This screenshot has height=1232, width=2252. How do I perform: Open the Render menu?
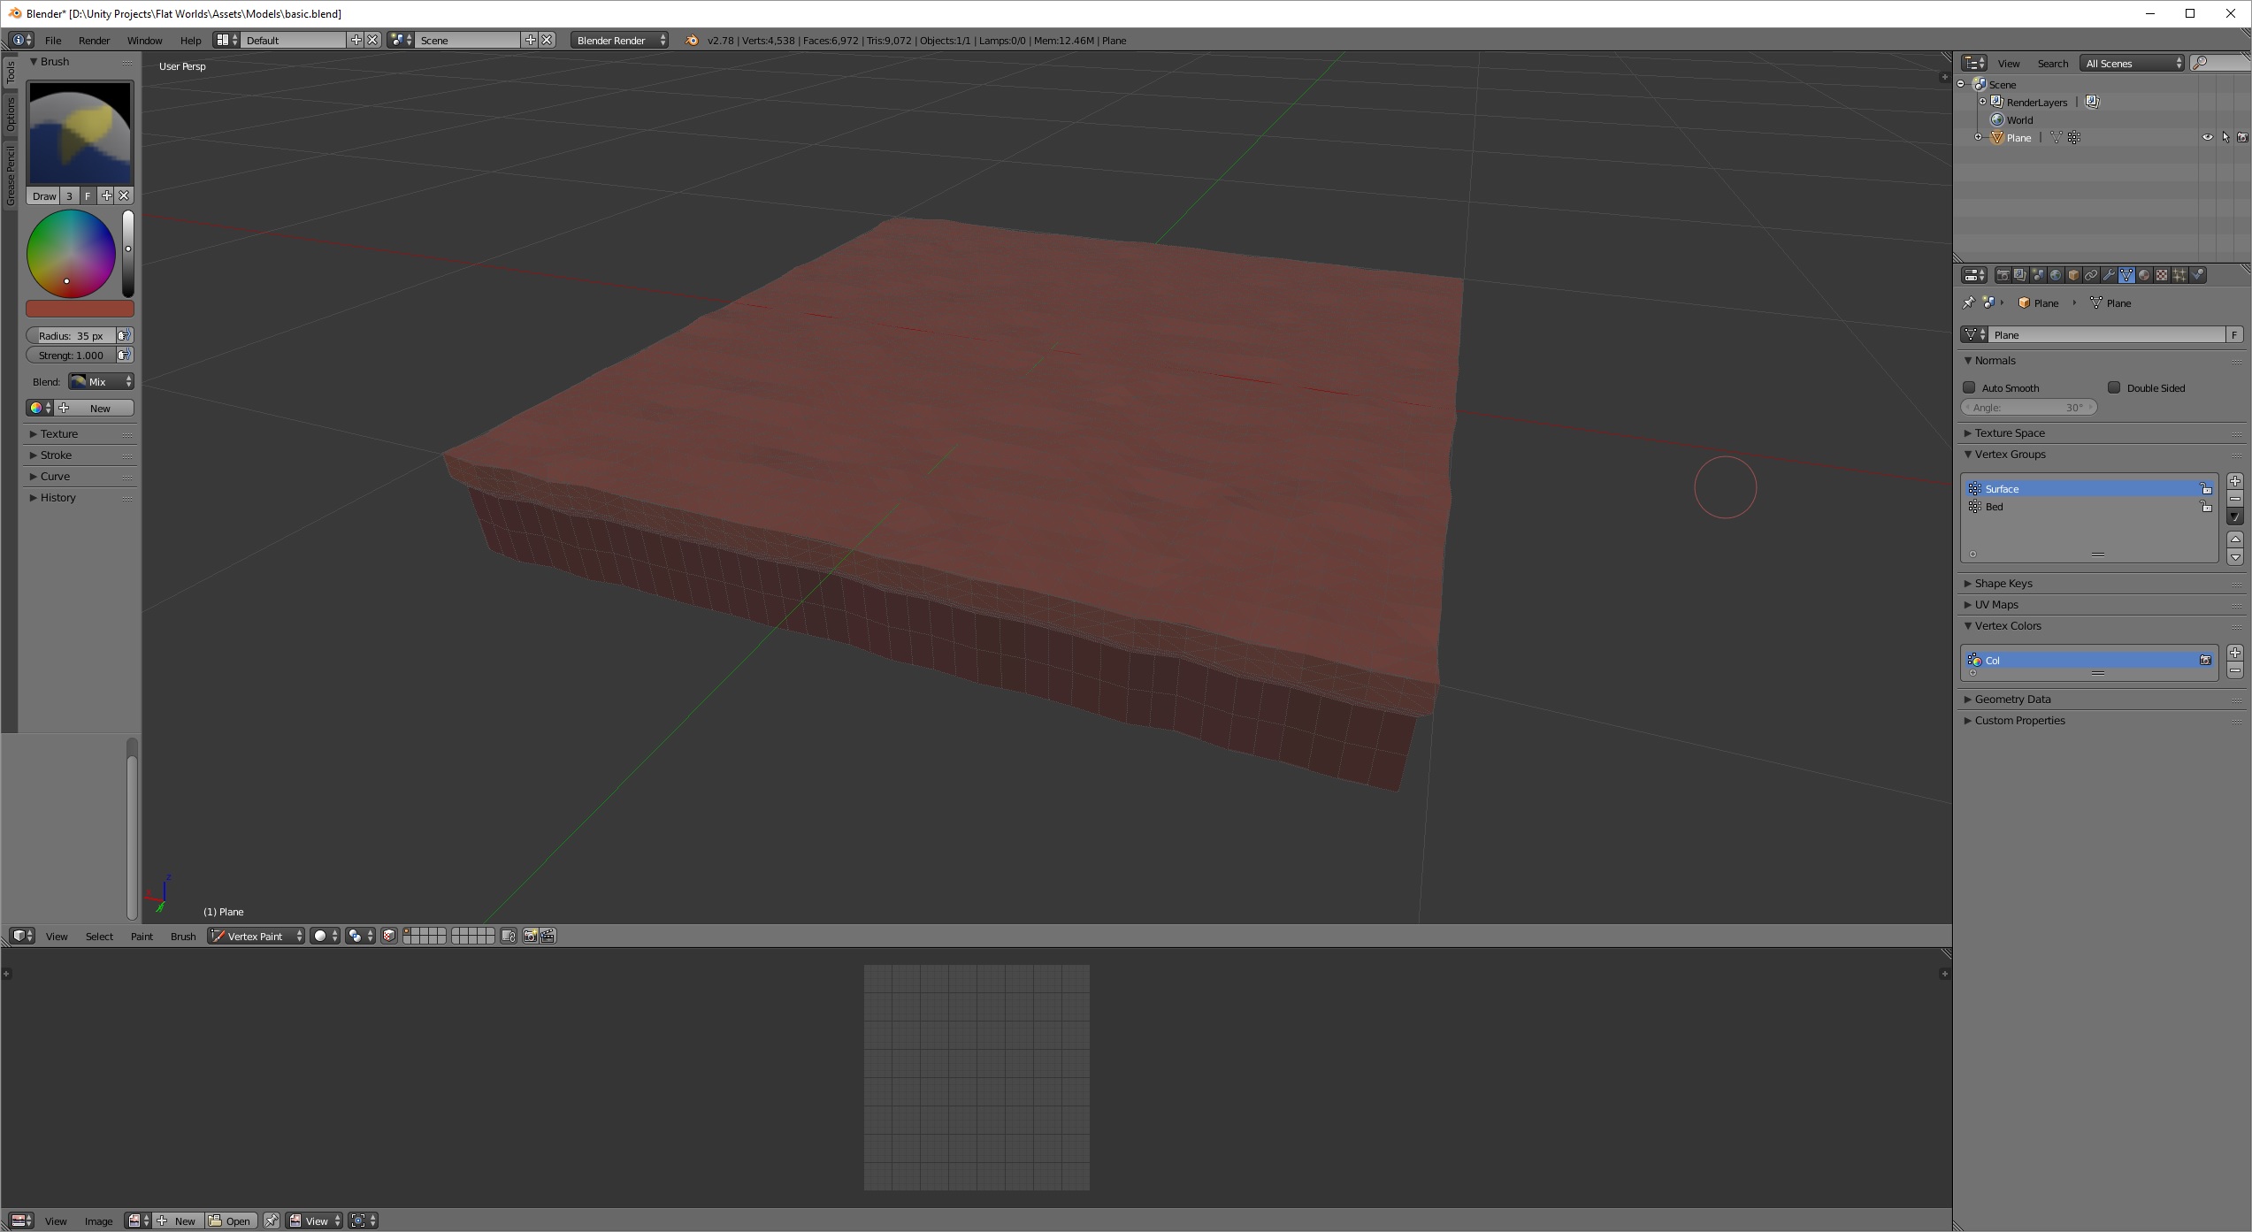(x=94, y=40)
